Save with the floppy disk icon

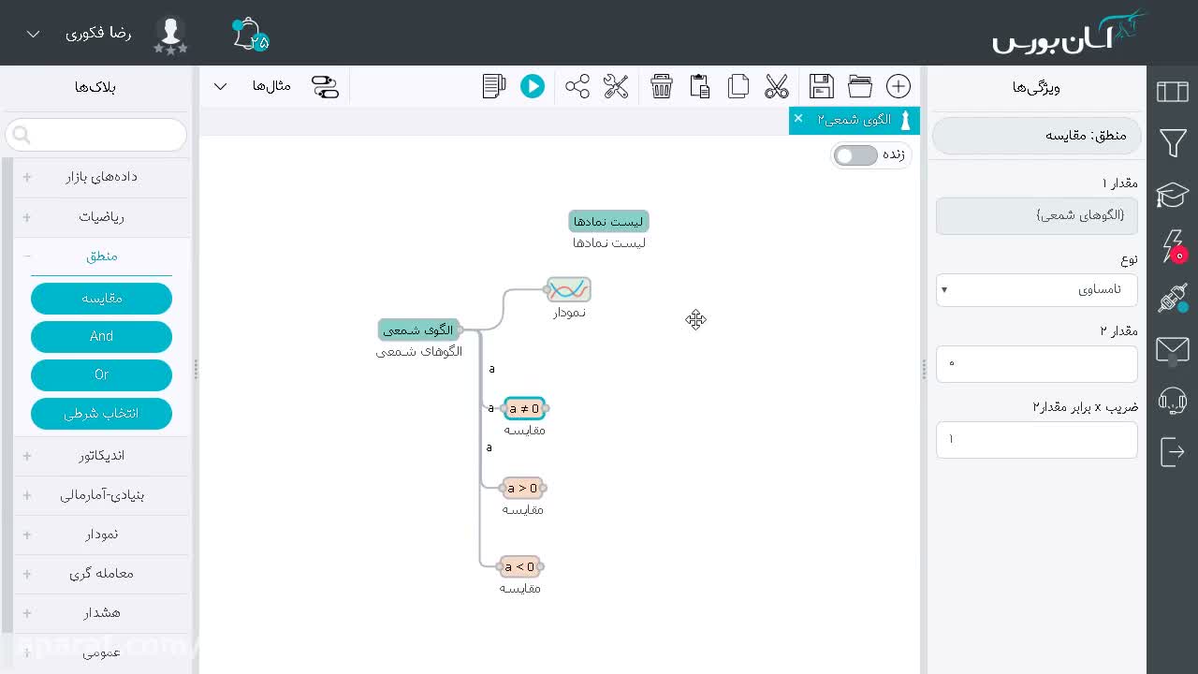(x=822, y=86)
